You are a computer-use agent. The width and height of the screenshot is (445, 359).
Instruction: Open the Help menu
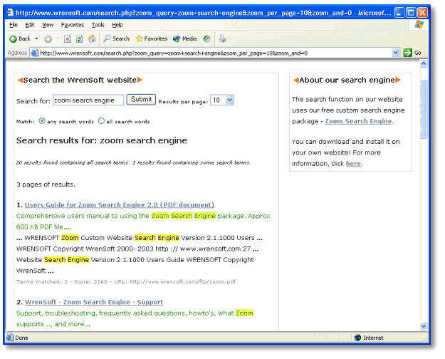(117, 25)
